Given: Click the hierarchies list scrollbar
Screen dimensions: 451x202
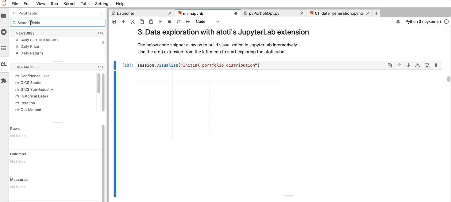Looking at the screenshot, I should [x=98, y=83].
